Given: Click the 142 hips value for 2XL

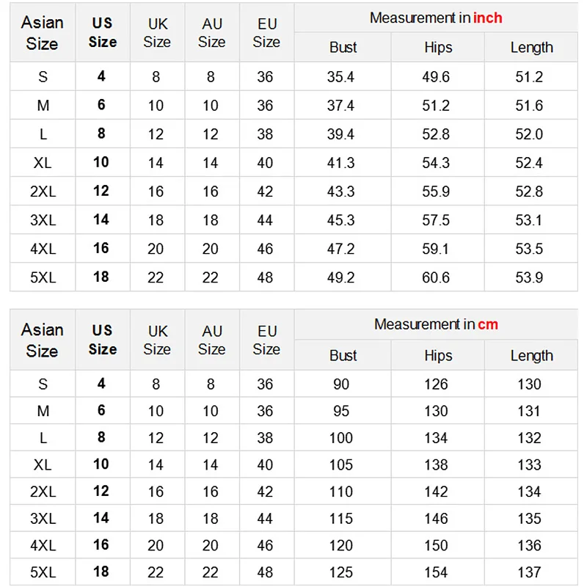Looking at the screenshot, I should tap(436, 492).
